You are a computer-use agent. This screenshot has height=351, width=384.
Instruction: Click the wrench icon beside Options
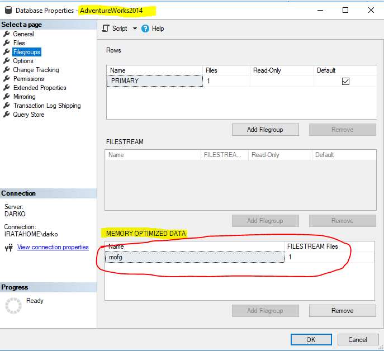(7, 61)
